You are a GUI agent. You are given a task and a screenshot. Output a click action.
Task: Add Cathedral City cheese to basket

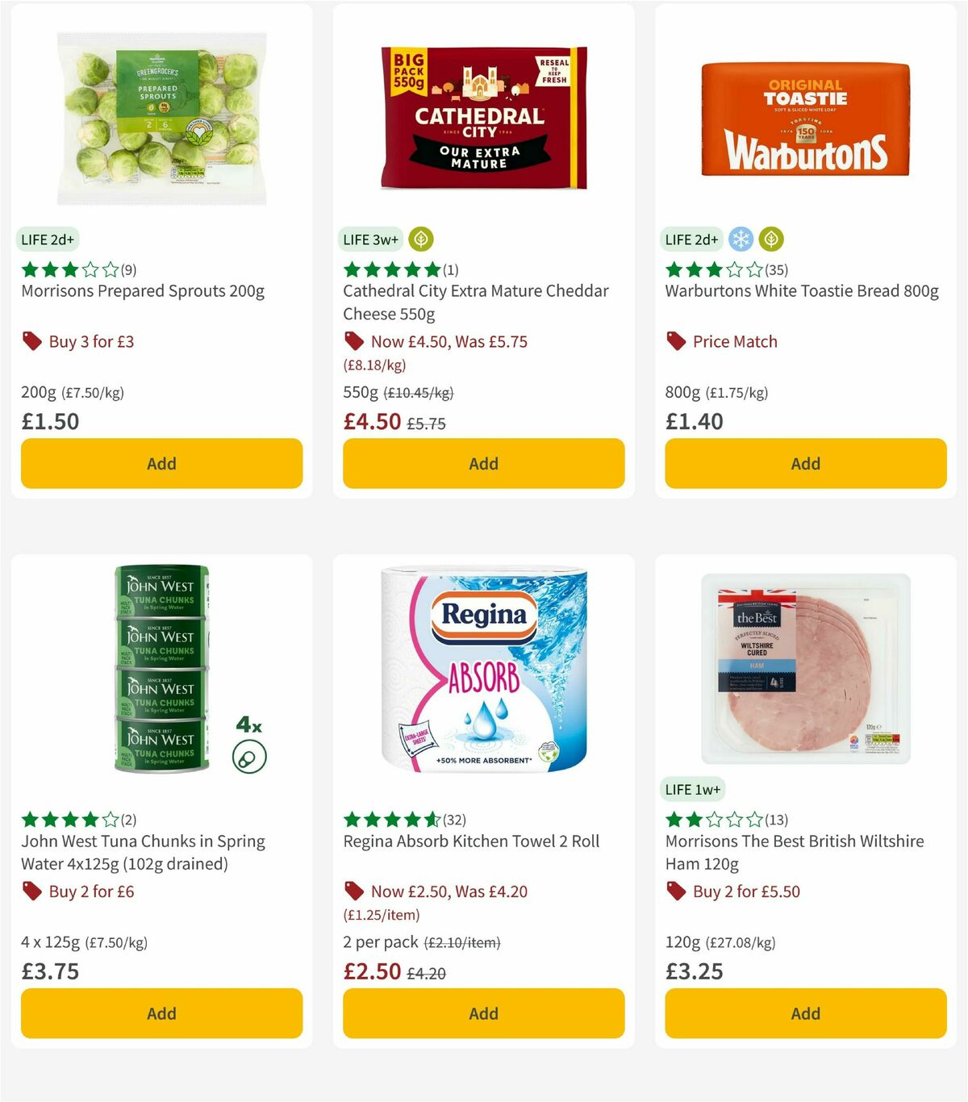(483, 463)
